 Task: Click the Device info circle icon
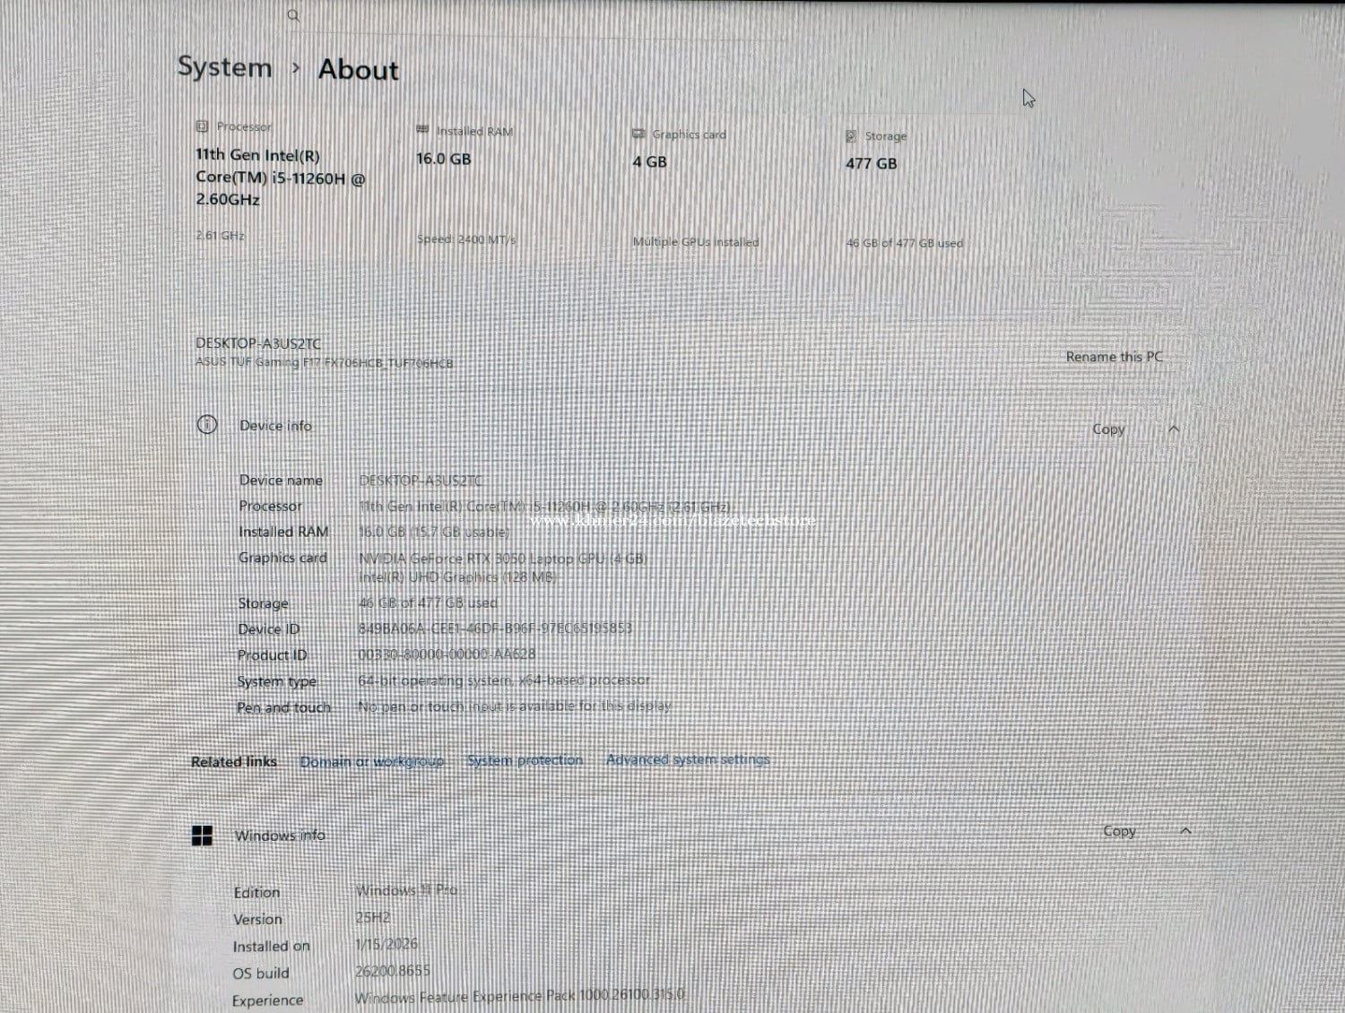207,425
